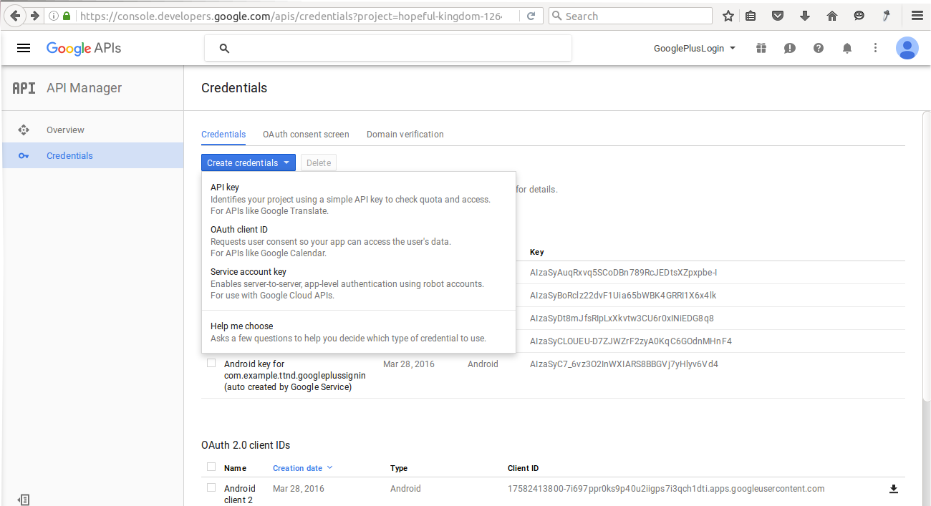Screen dimensions: 931x506
Task: Click the key starting with AIzaSyBoRcIz22dvF1
Action: (623, 296)
